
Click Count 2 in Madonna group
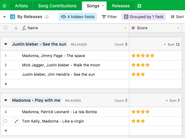tap(121, 100)
